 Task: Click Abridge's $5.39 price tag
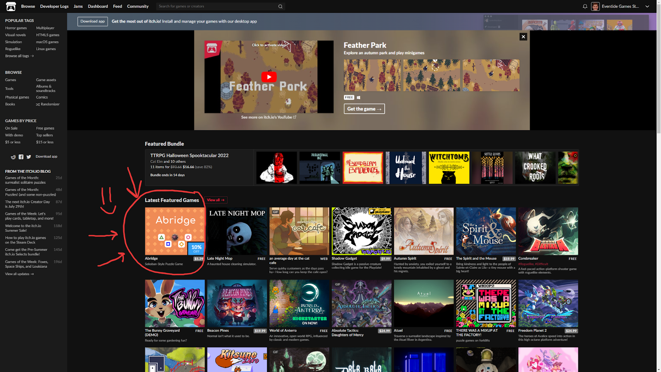(x=199, y=259)
